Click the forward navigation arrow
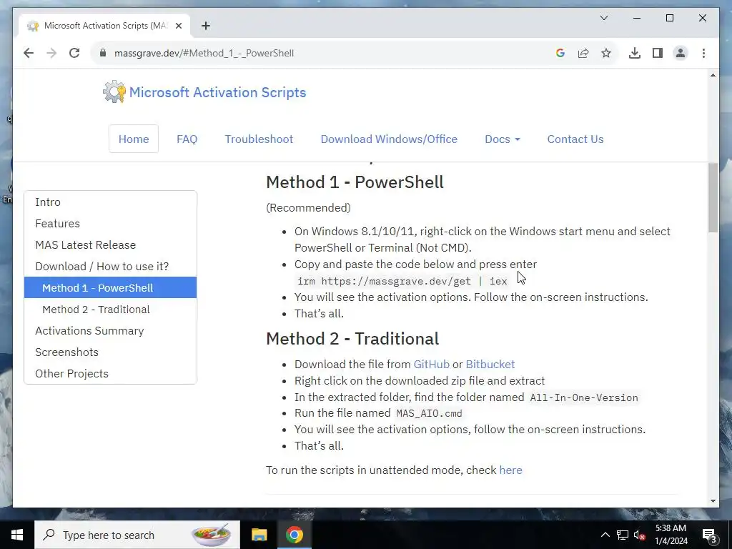The width and height of the screenshot is (732, 549). coord(51,53)
